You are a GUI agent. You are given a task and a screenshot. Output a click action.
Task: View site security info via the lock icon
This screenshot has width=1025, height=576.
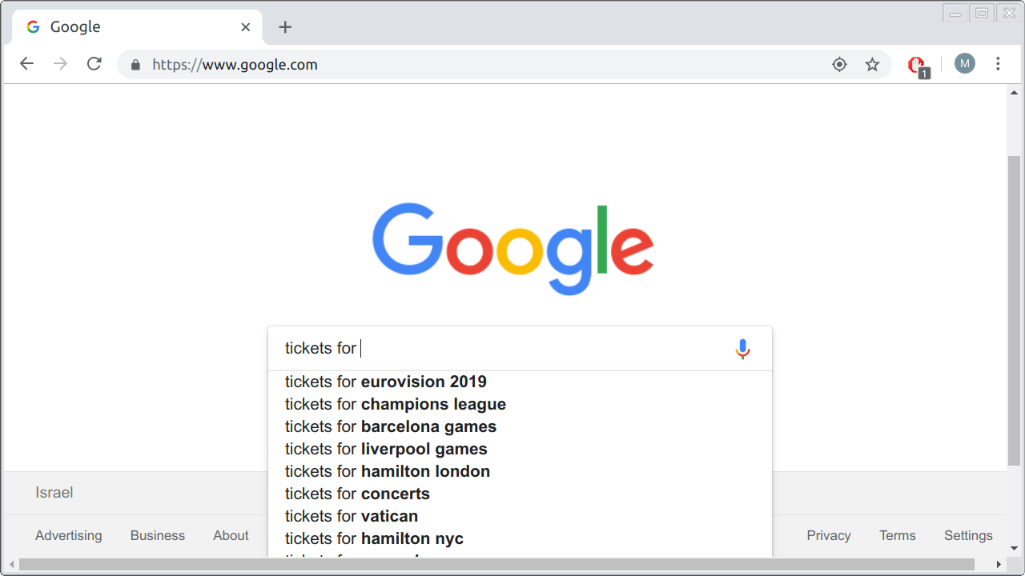point(135,64)
